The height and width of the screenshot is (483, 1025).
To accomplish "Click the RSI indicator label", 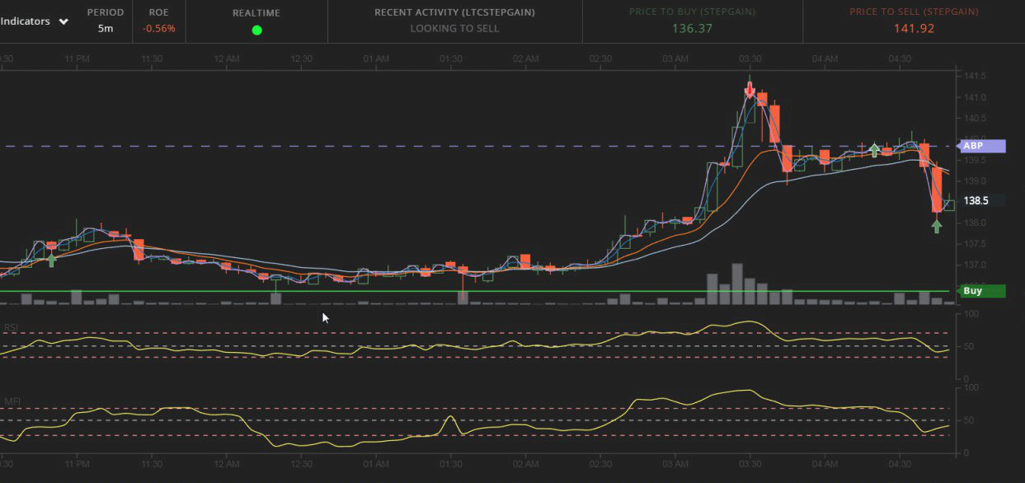I will pos(12,327).
